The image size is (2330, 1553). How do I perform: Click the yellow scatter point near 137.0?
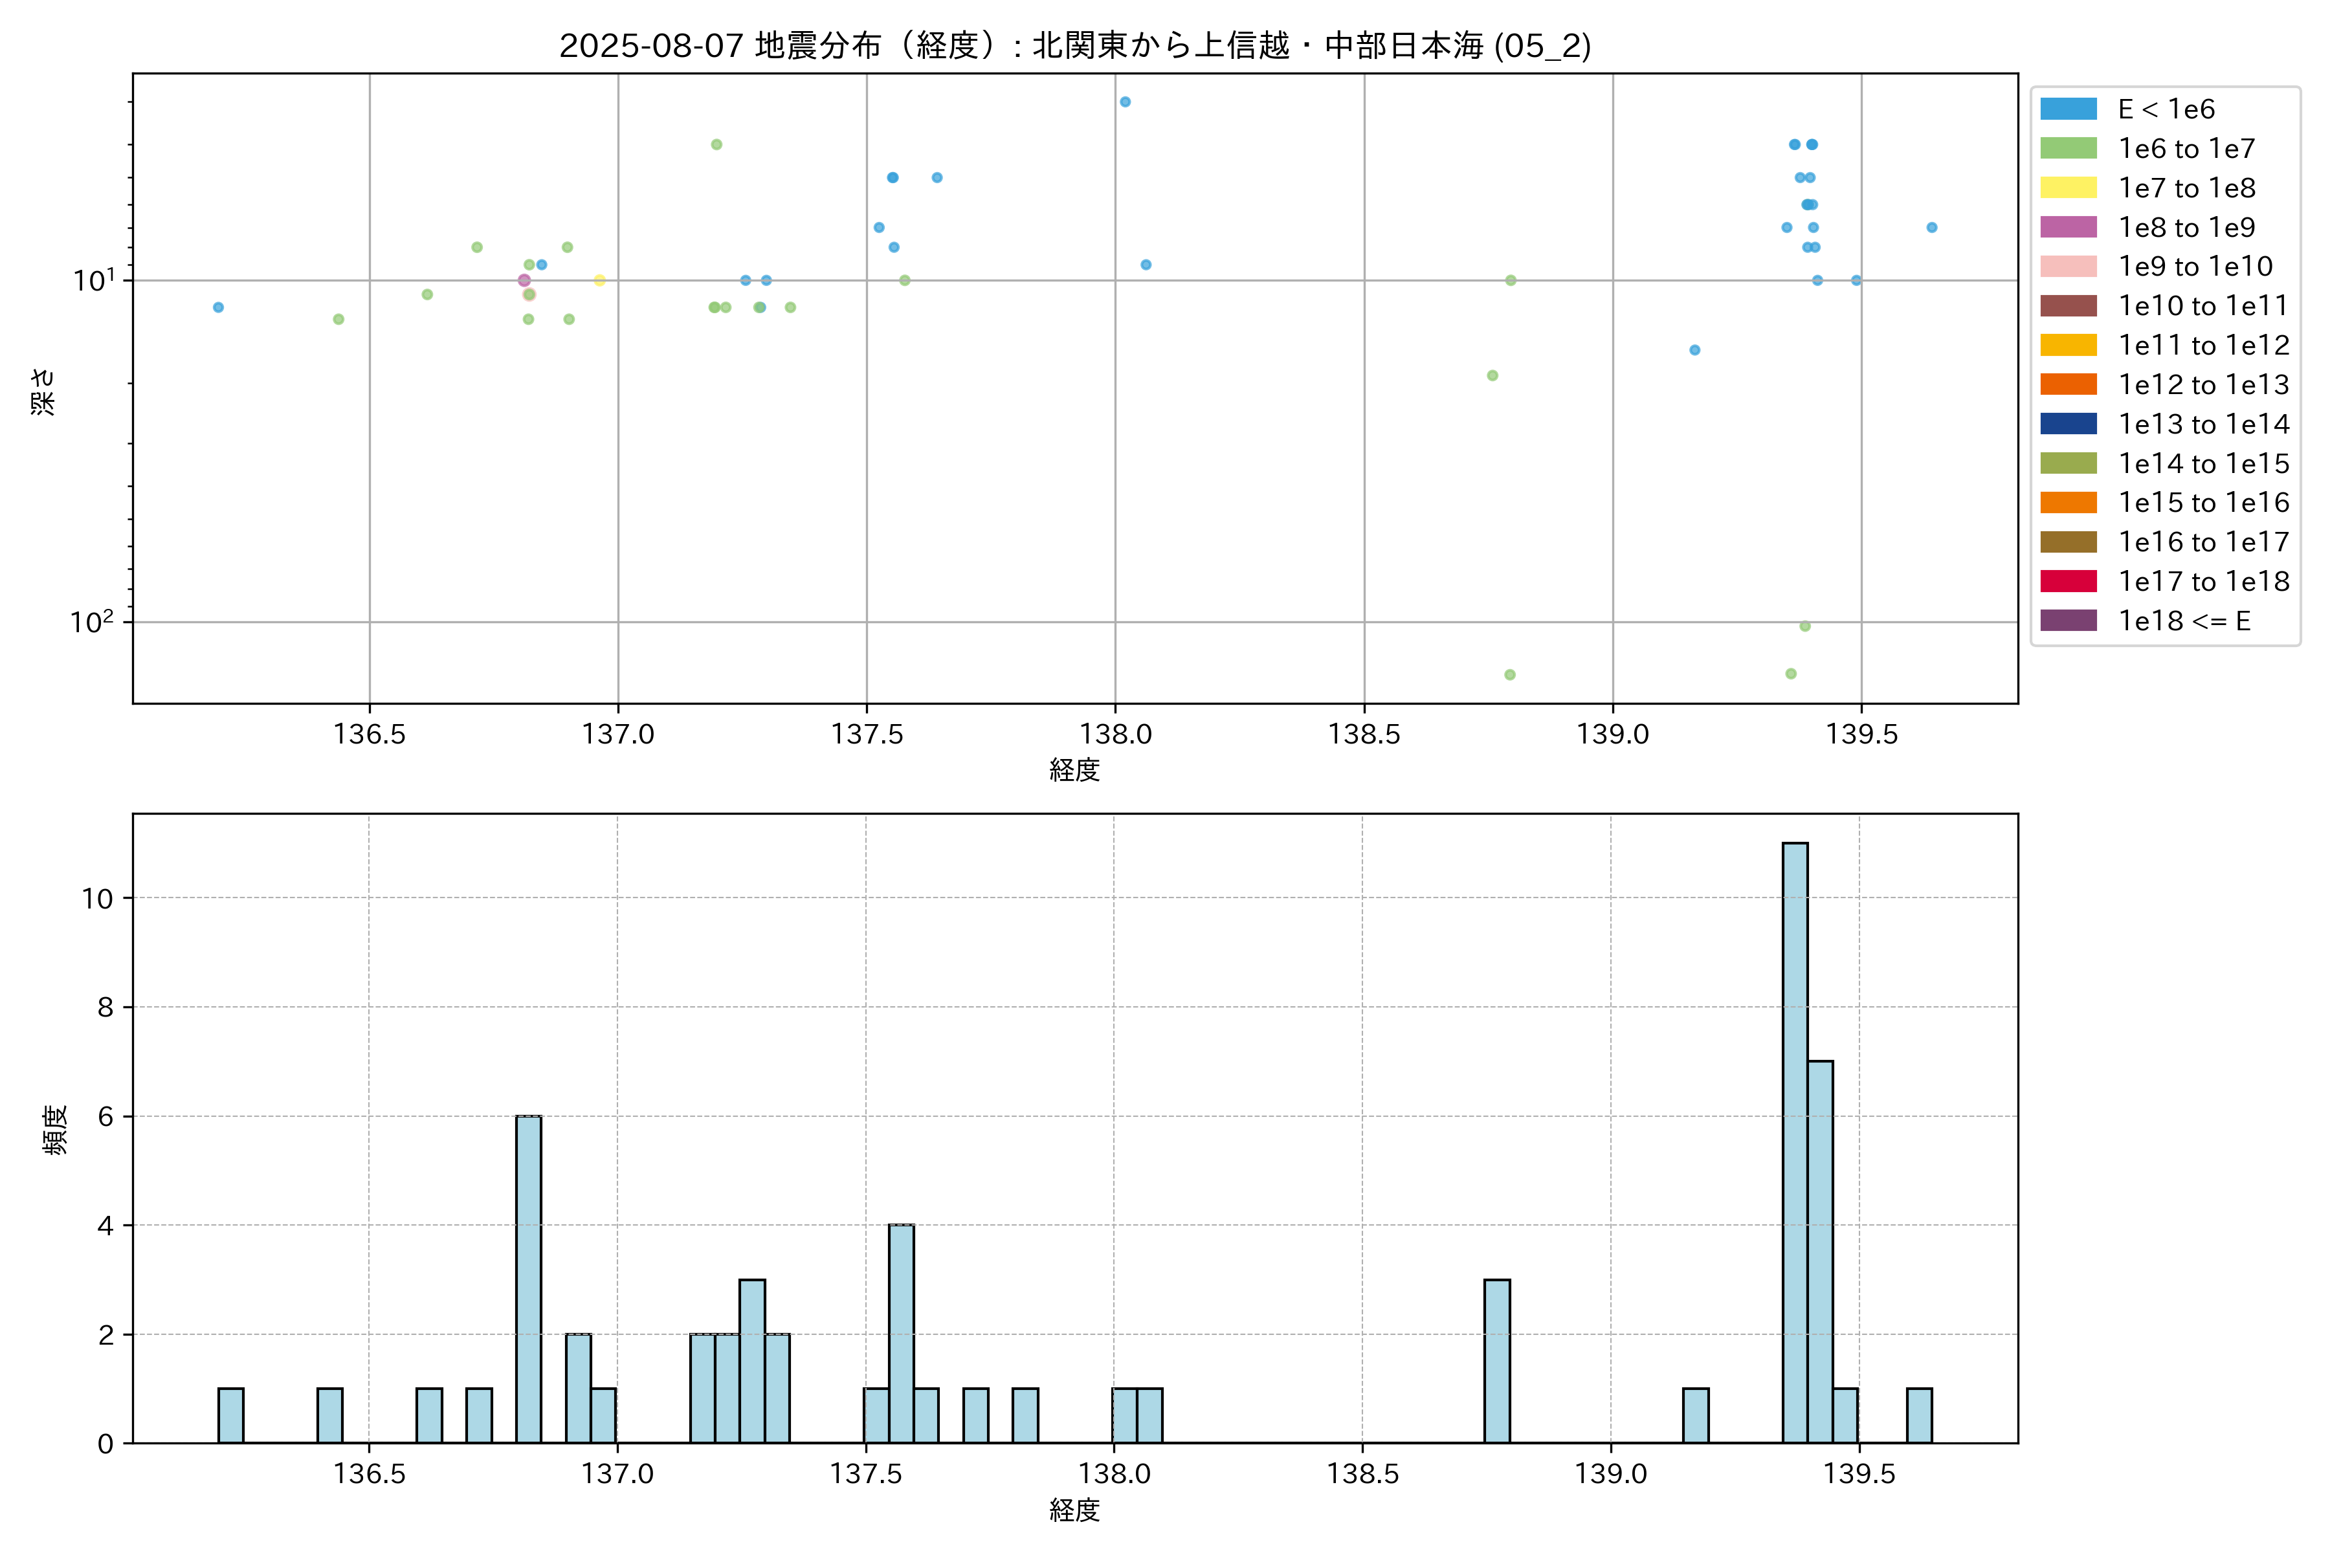click(599, 280)
